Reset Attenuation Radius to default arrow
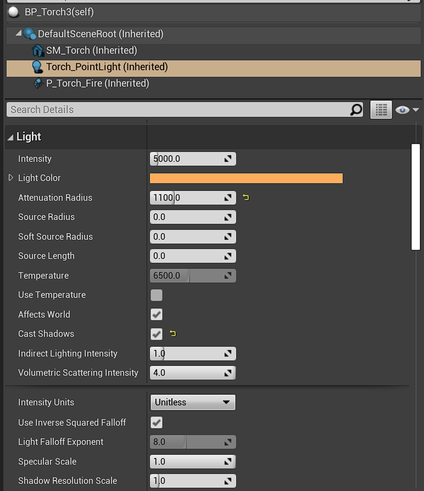 [x=246, y=197]
